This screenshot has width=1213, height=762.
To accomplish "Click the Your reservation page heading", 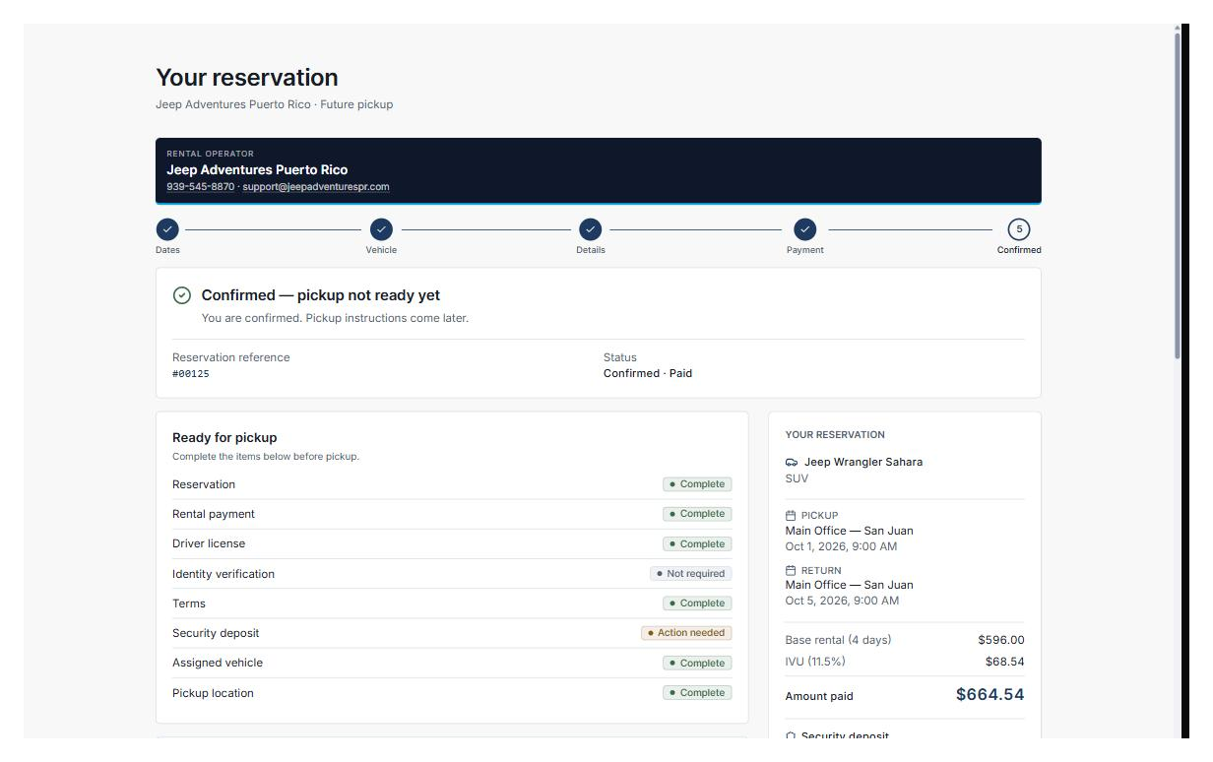I will [247, 78].
